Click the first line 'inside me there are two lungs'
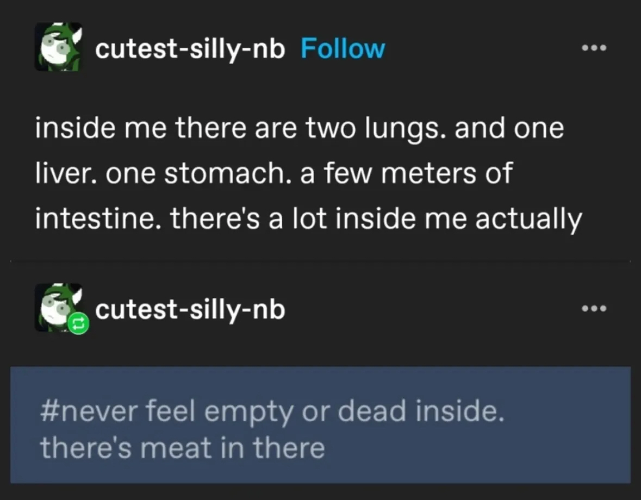 pyautogui.click(x=300, y=130)
